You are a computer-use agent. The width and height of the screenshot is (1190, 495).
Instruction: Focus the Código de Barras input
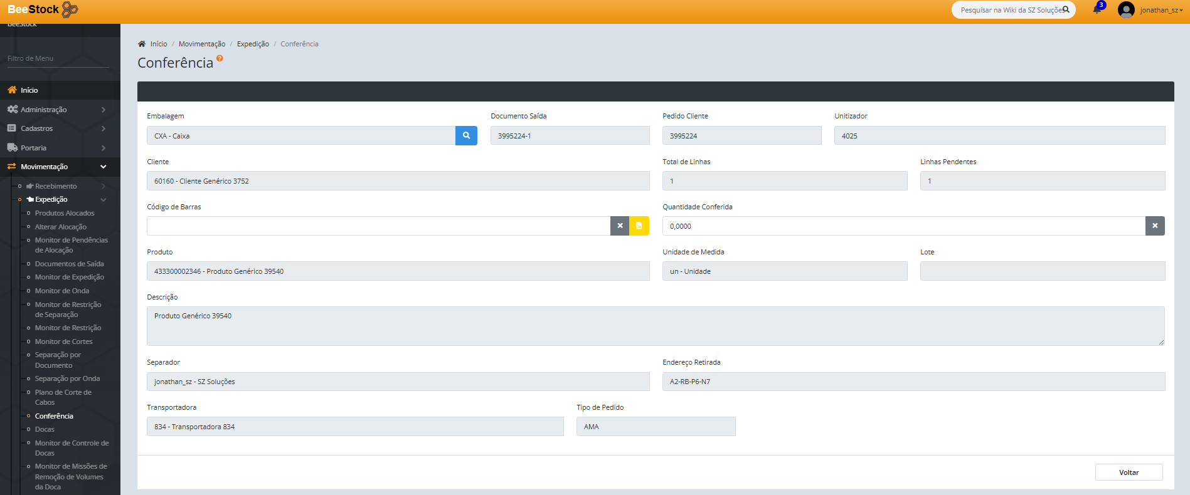tap(378, 226)
